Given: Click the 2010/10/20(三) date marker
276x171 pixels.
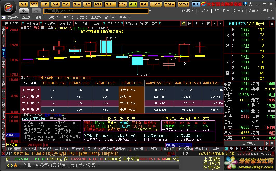Looking at the screenshot, I should pyautogui.click(x=179, y=145).
